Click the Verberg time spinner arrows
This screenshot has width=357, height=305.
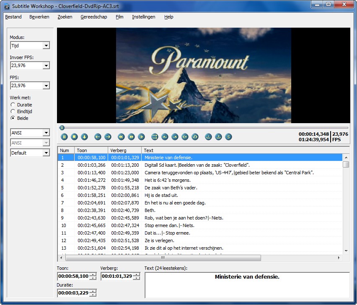(x=136, y=277)
